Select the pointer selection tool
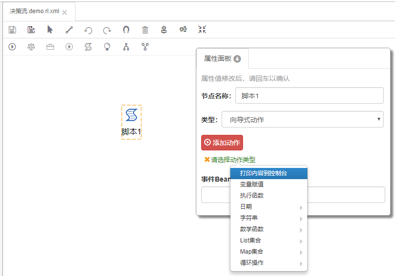This screenshot has width=395, height=276. tap(50, 30)
